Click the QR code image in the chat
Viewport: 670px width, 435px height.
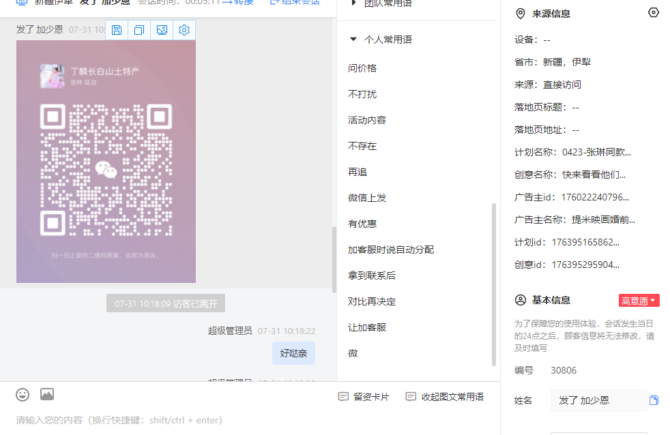(106, 162)
